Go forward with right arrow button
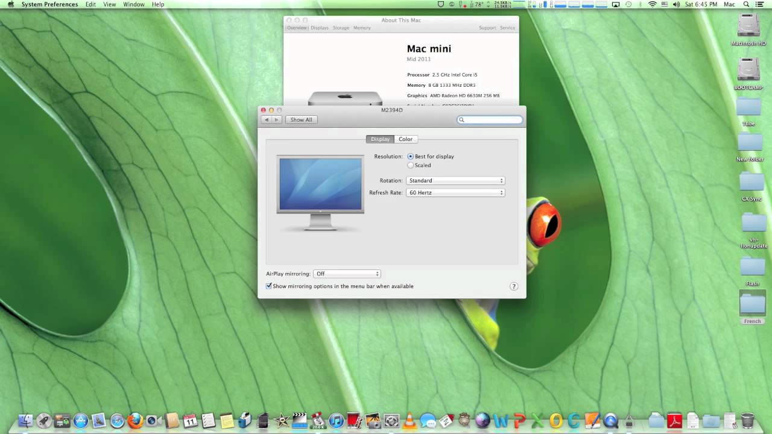 coord(277,119)
